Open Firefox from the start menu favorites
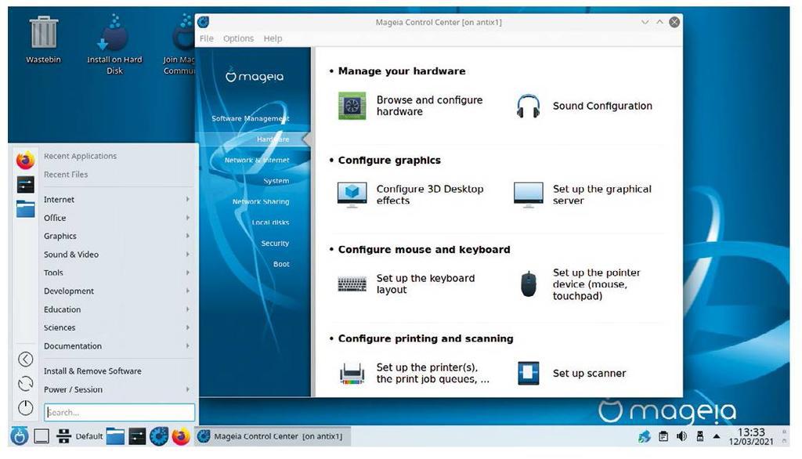 25,160
